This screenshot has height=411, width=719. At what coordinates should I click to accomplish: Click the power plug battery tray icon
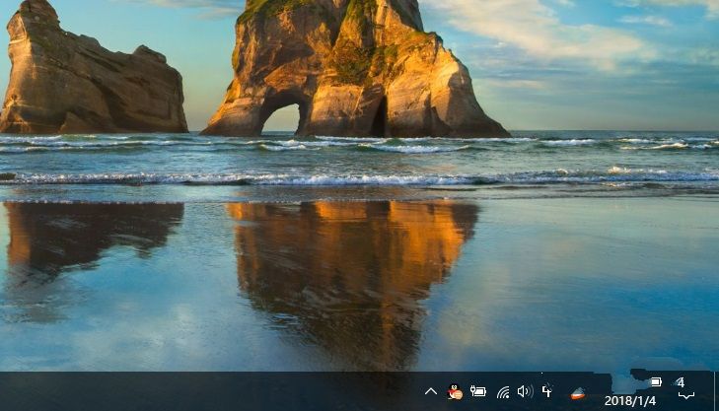(478, 392)
